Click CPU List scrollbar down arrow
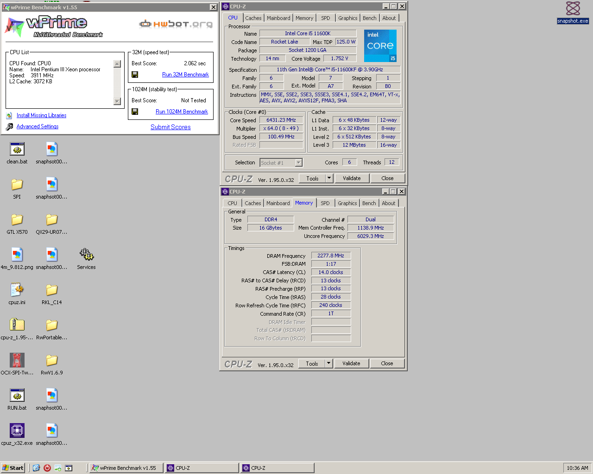 click(117, 101)
